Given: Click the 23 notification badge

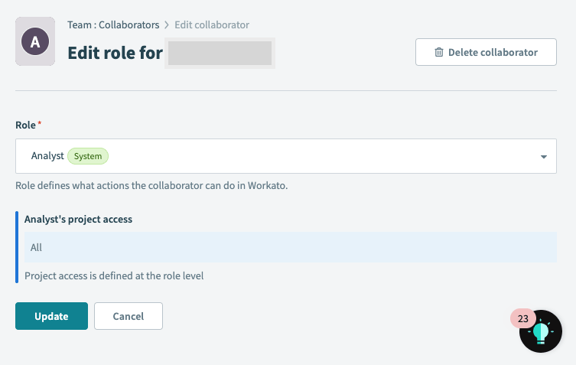Looking at the screenshot, I should point(522,318).
